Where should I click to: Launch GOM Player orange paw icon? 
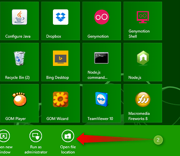pyautogui.click(x=20, y=99)
